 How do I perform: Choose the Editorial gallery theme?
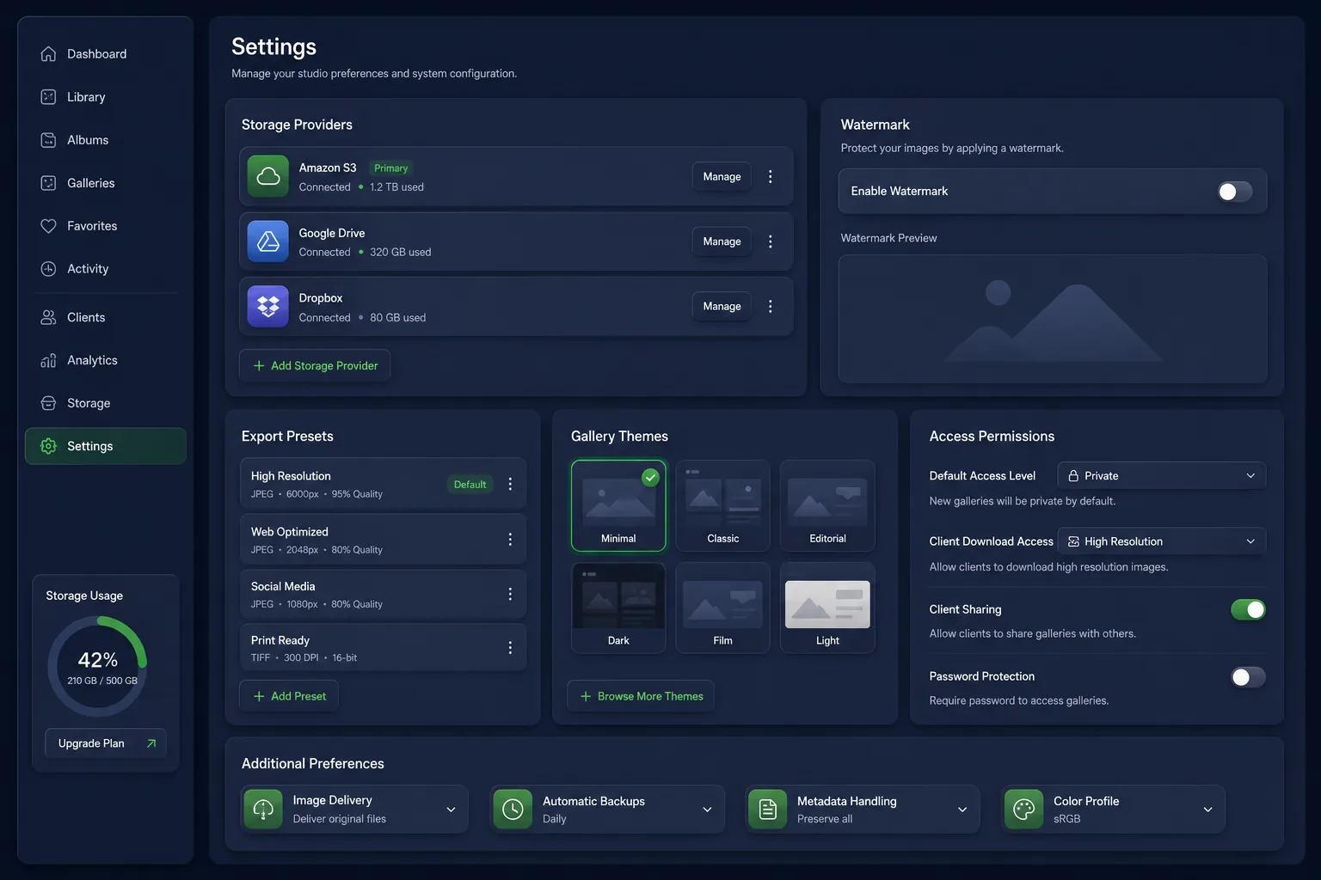click(x=827, y=505)
